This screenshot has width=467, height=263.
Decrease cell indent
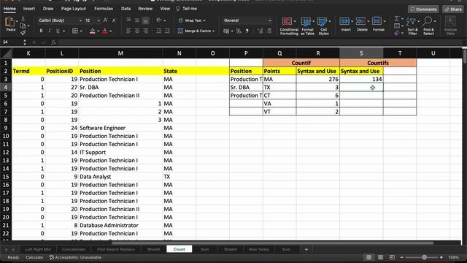pyautogui.click(x=158, y=31)
